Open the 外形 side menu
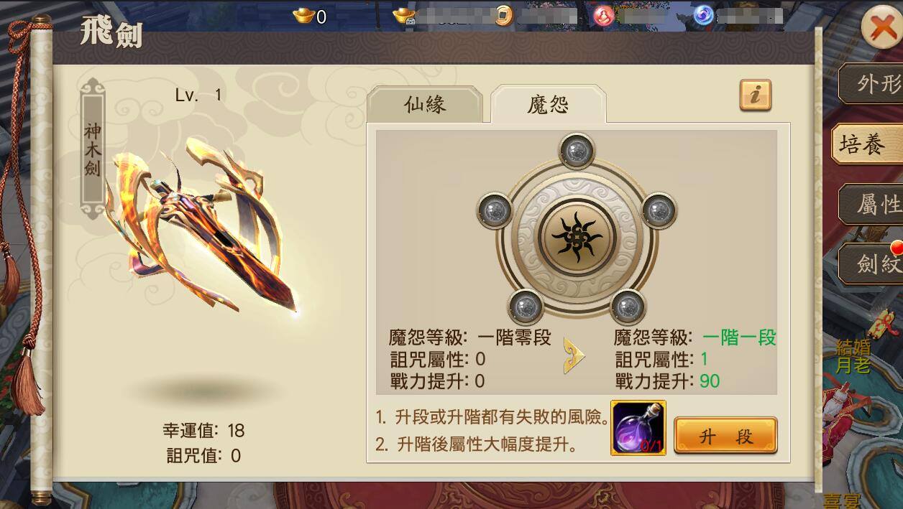The image size is (903, 509). [x=872, y=83]
